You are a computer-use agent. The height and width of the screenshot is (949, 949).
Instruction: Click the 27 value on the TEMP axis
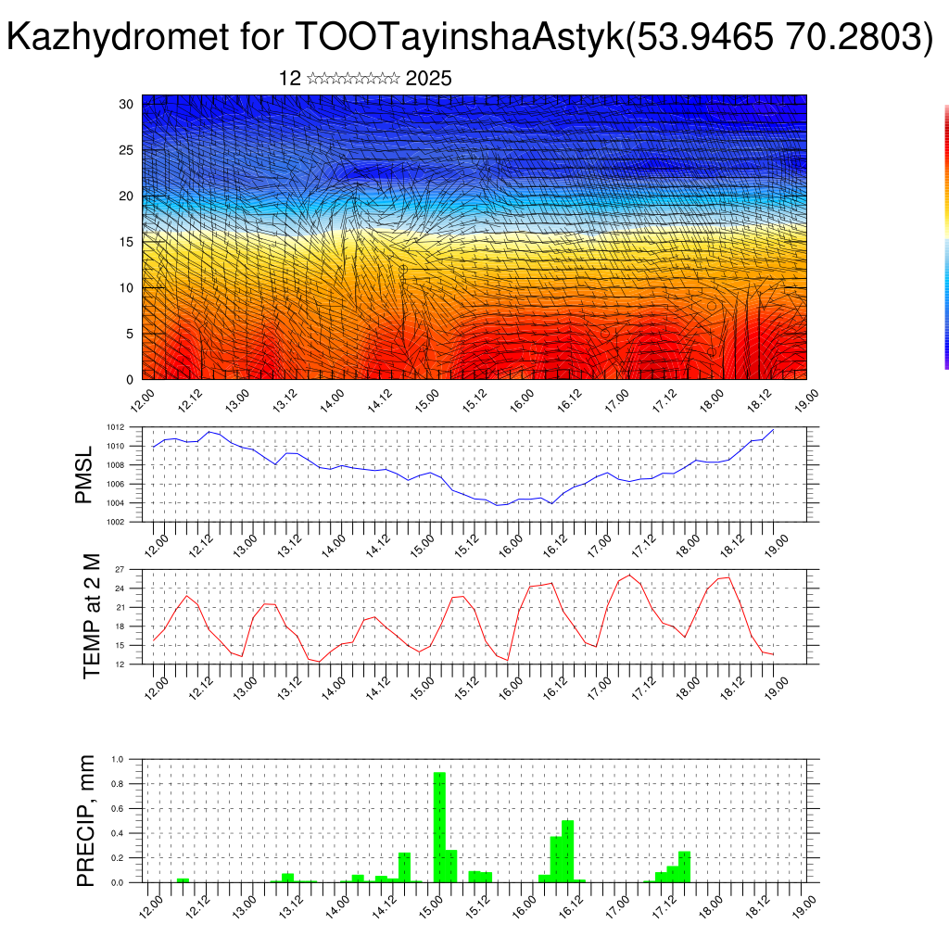pos(120,570)
